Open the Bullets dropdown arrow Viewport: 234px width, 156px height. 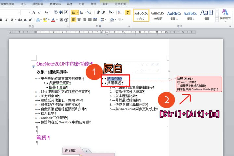(77, 12)
